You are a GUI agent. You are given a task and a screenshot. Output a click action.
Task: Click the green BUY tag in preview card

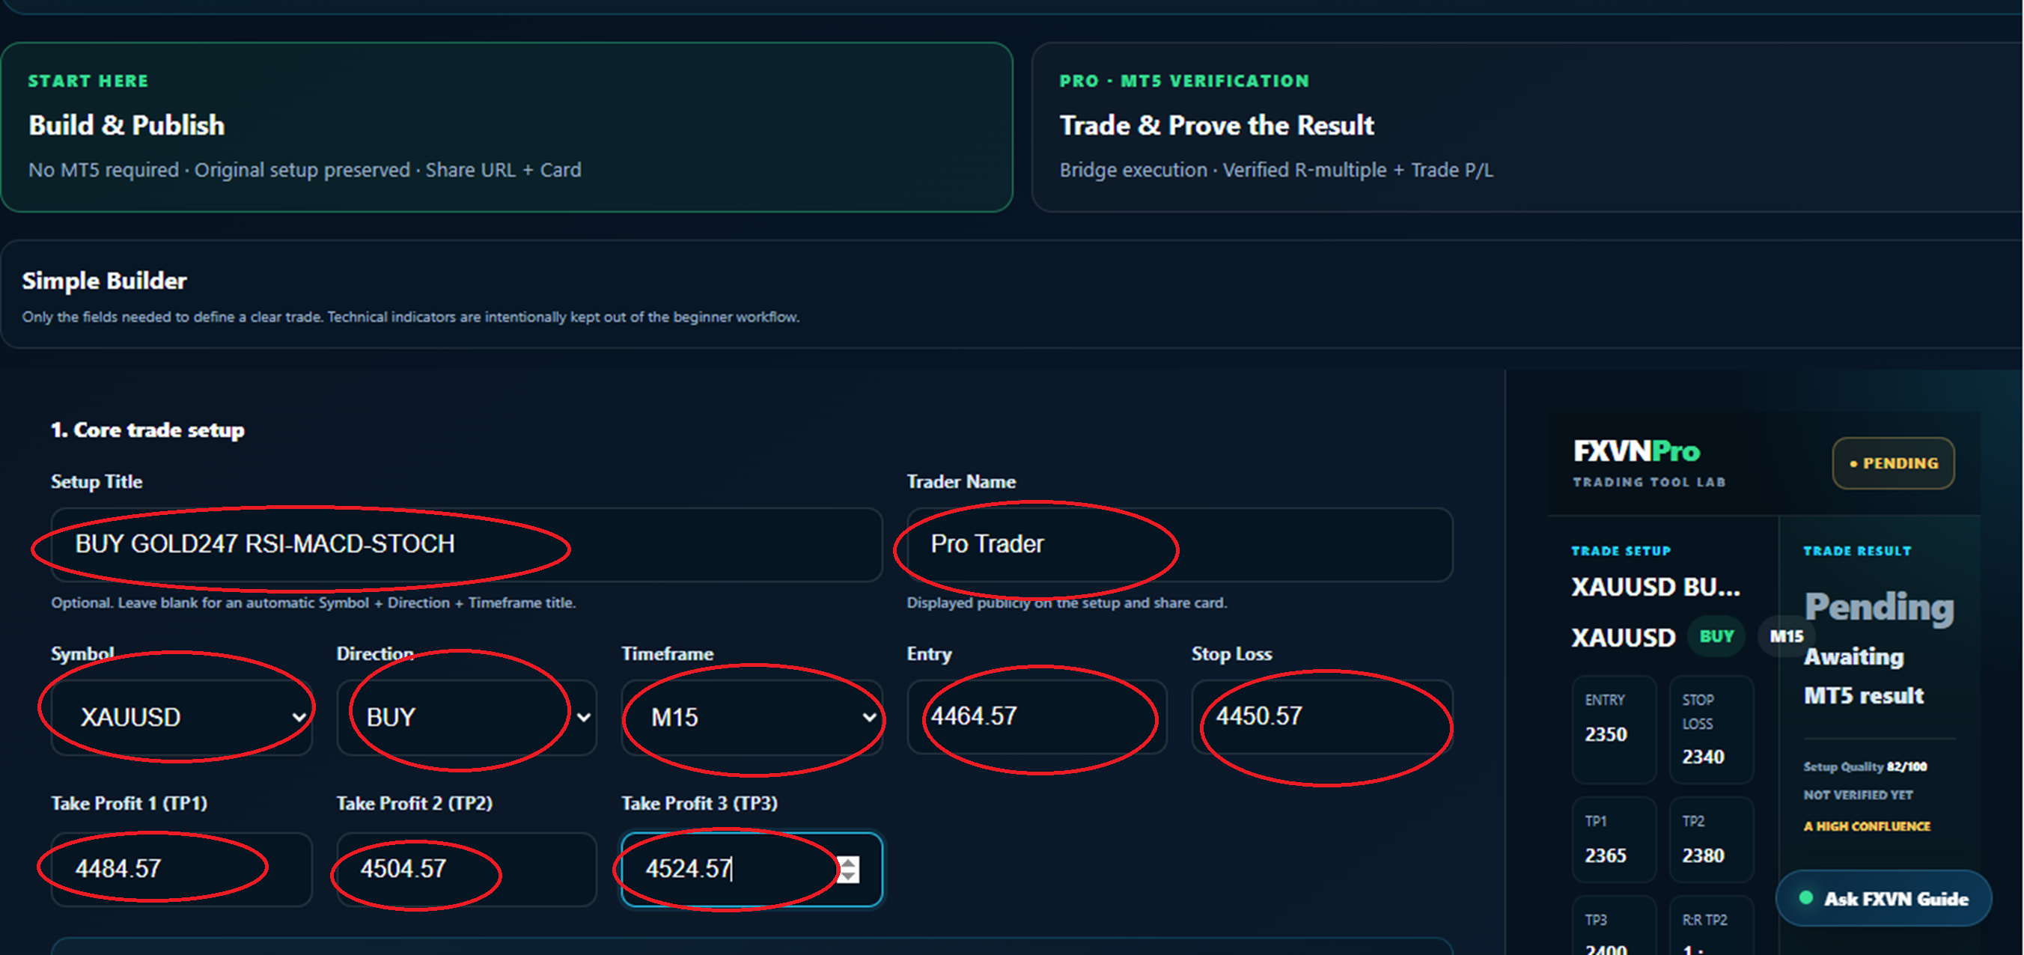1716,636
